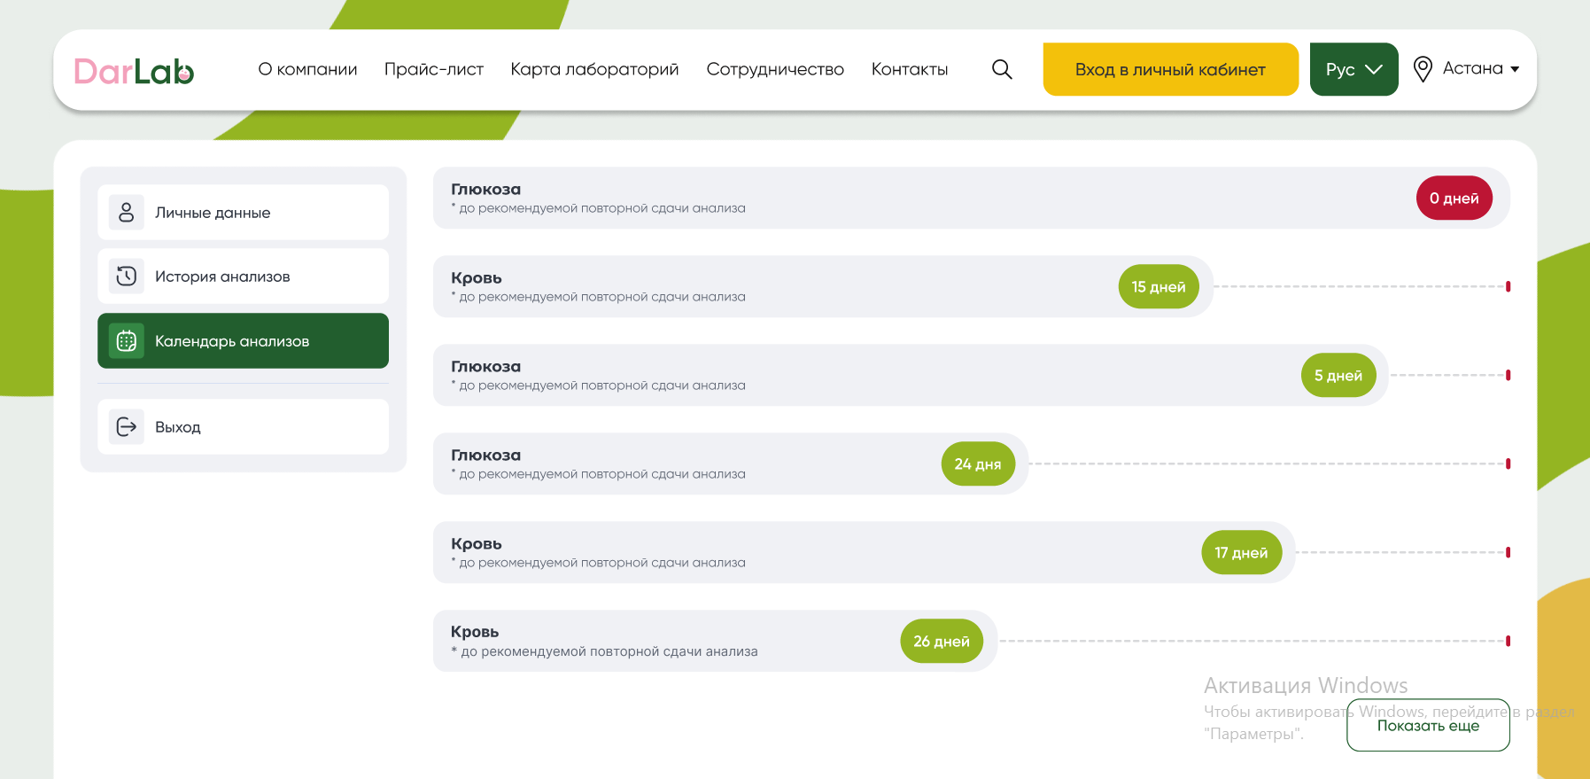
Task: Open the Сотрудничество section
Action: coord(775,69)
